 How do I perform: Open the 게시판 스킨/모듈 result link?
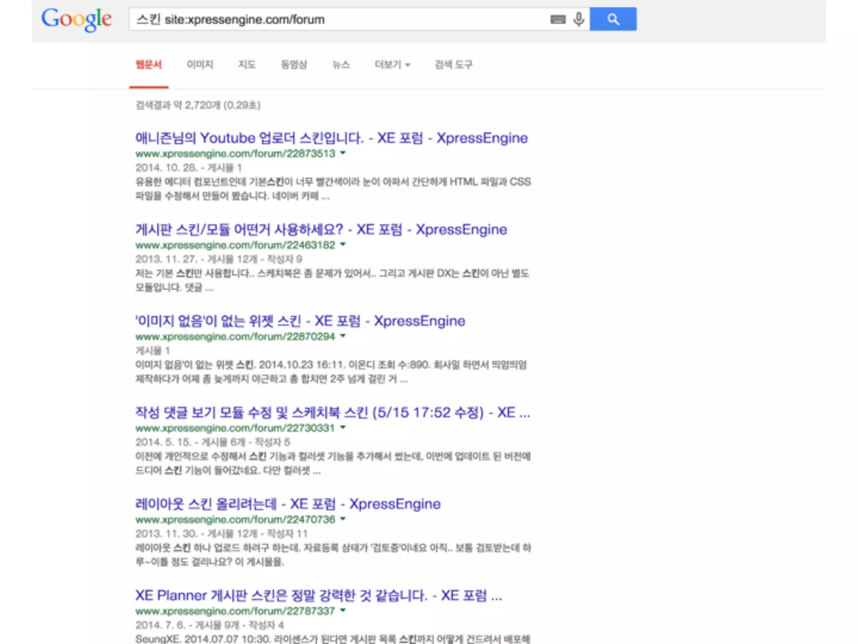(320, 229)
